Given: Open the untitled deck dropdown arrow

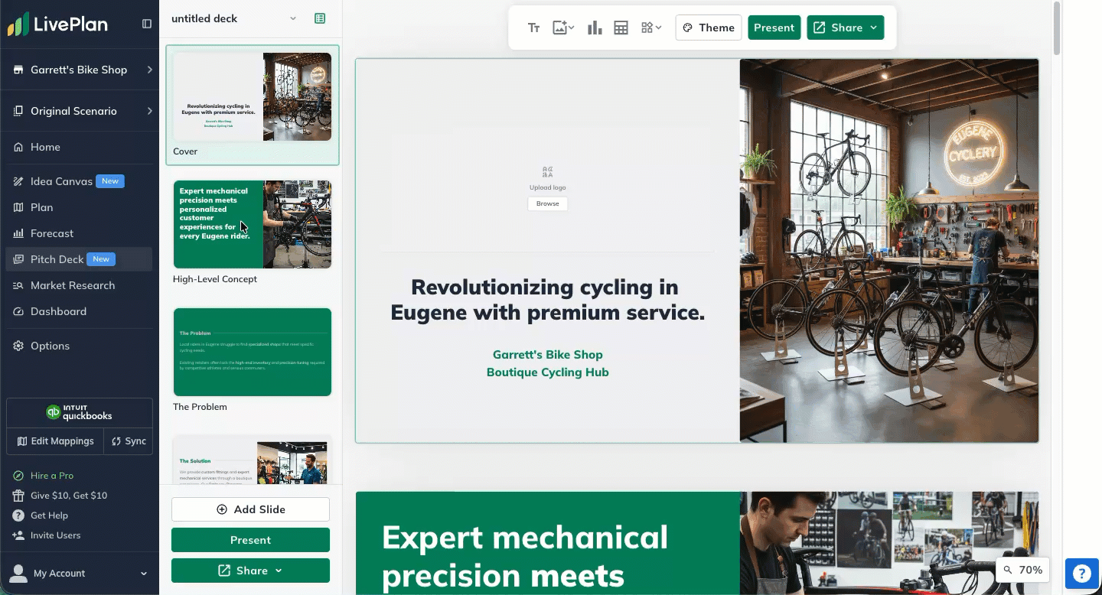Looking at the screenshot, I should point(293,18).
